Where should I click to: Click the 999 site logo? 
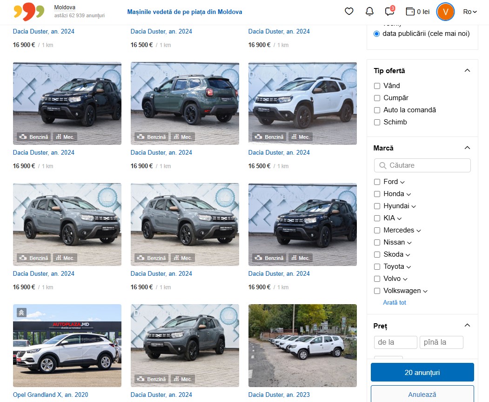point(29,12)
